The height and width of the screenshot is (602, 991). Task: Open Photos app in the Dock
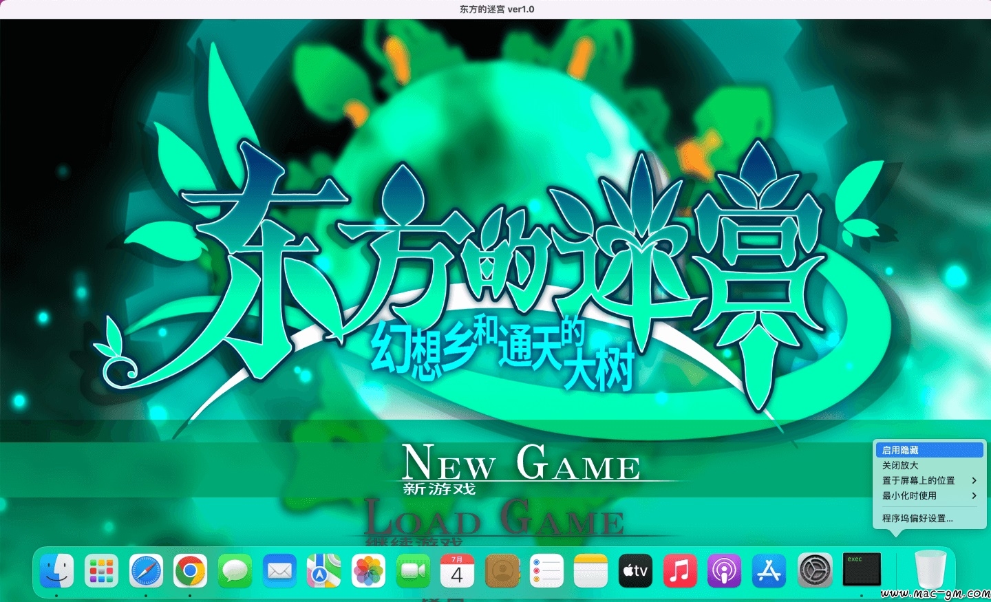click(368, 570)
